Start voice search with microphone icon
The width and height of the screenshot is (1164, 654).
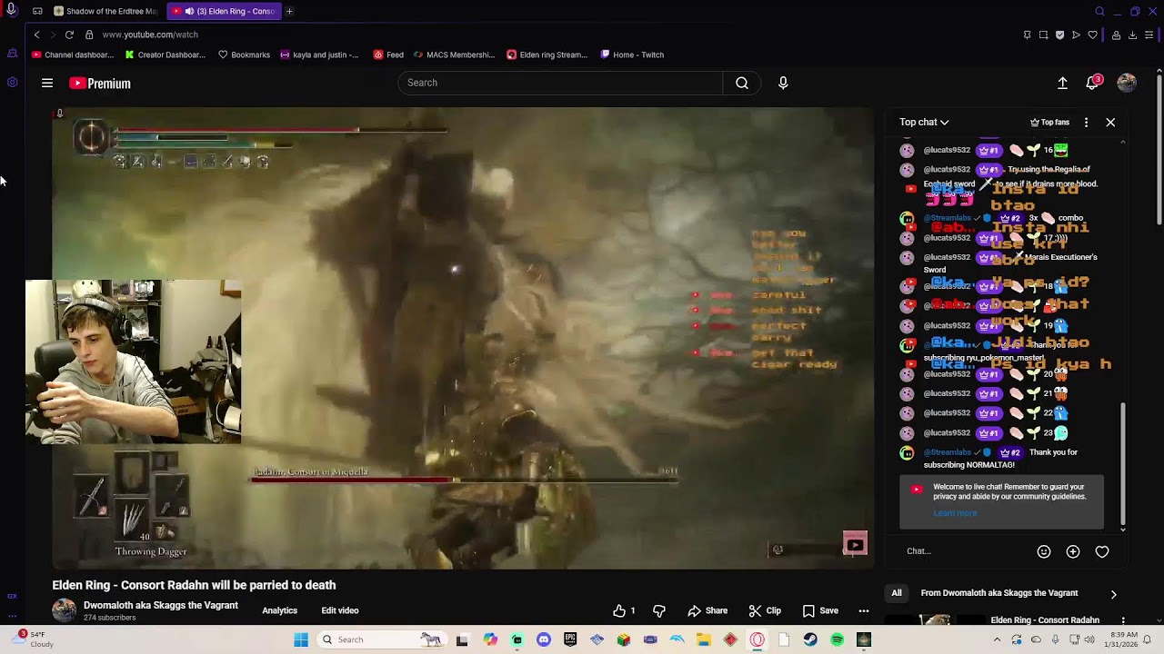click(783, 83)
